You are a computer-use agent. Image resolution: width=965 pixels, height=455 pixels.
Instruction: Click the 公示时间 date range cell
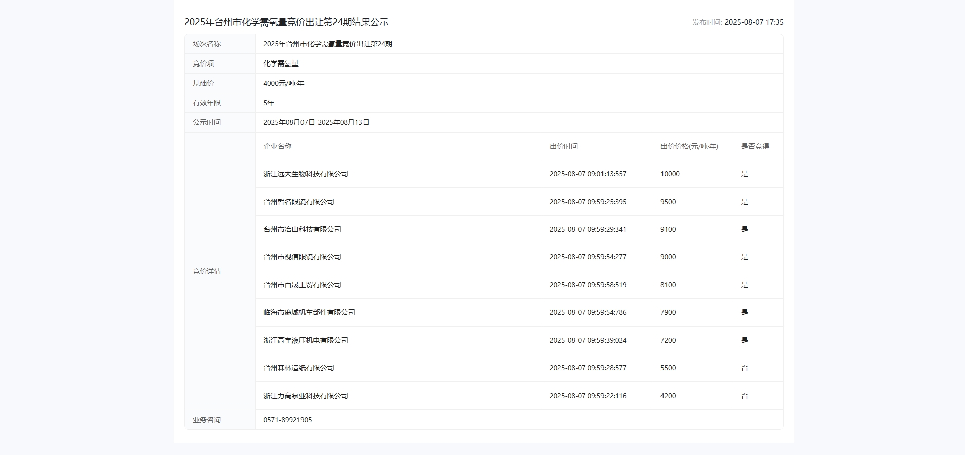[x=316, y=122]
